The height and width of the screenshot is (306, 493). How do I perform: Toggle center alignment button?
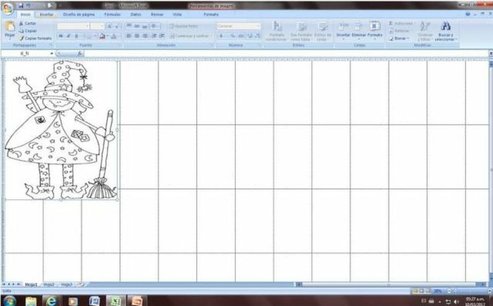137,36
